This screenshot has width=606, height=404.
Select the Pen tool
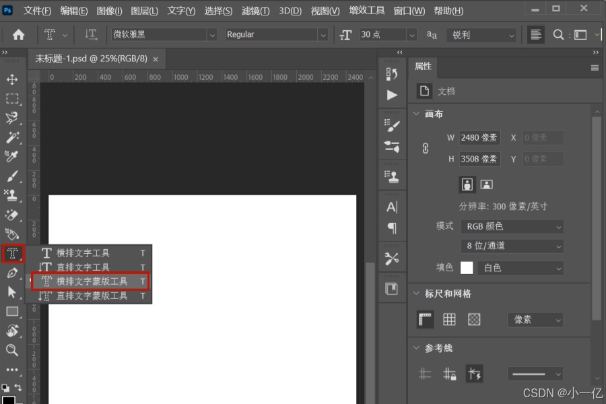pos(12,273)
